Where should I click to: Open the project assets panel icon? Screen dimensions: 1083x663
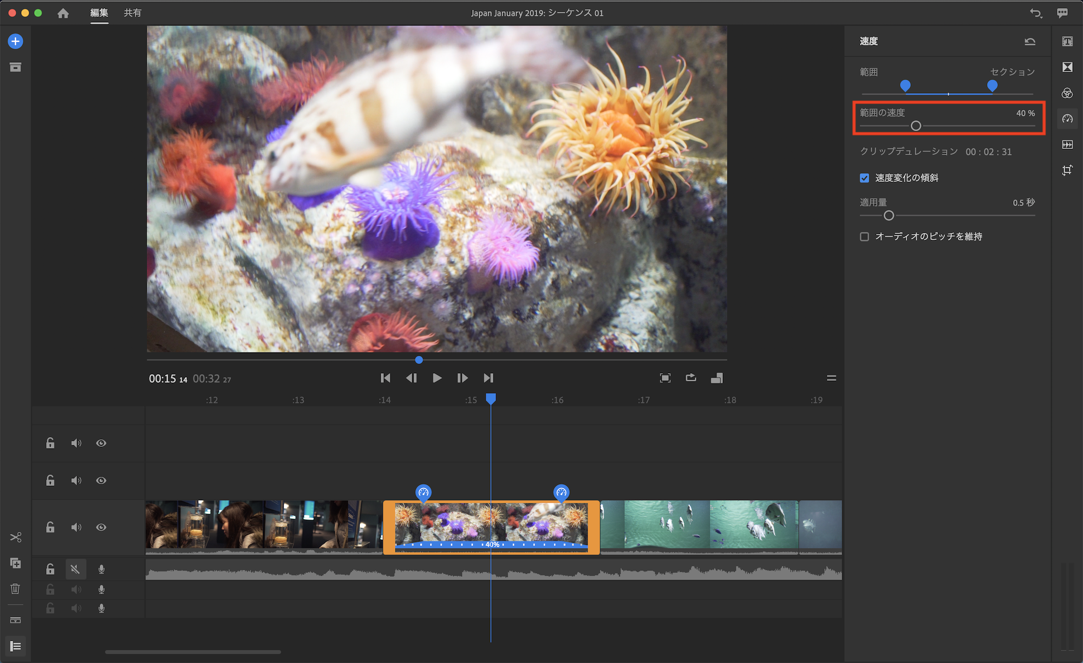(x=15, y=67)
